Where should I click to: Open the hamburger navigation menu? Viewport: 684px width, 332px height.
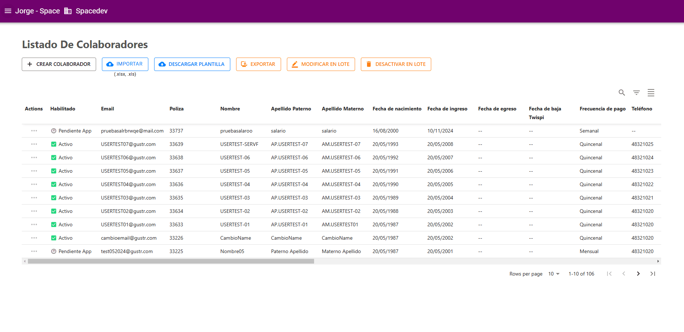tap(8, 11)
